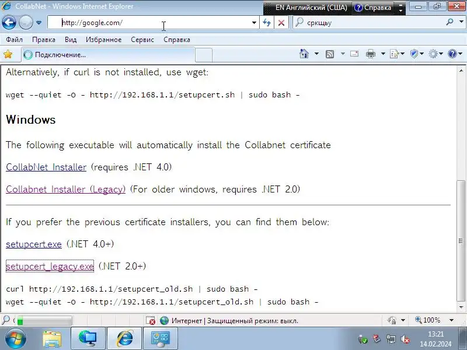The height and width of the screenshot is (350, 467).
Task: Open the recent pages history dropdown
Action: click(39, 23)
